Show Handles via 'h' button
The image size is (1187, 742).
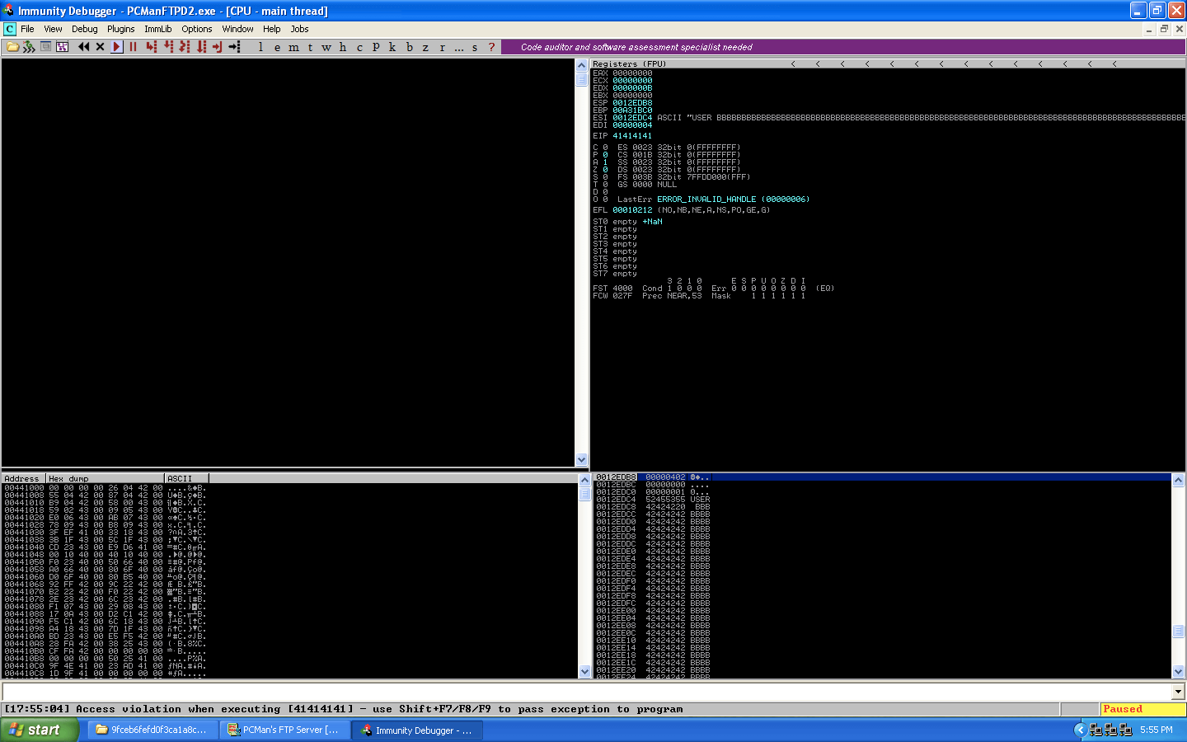click(x=343, y=47)
